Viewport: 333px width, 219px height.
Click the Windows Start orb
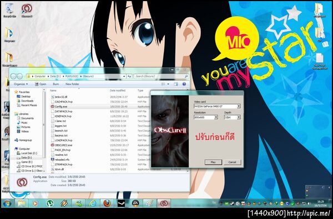7,203
